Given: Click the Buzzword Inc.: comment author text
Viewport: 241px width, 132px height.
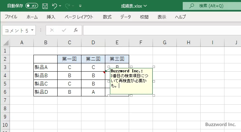Looking at the screenshot, I should [127, 71].
